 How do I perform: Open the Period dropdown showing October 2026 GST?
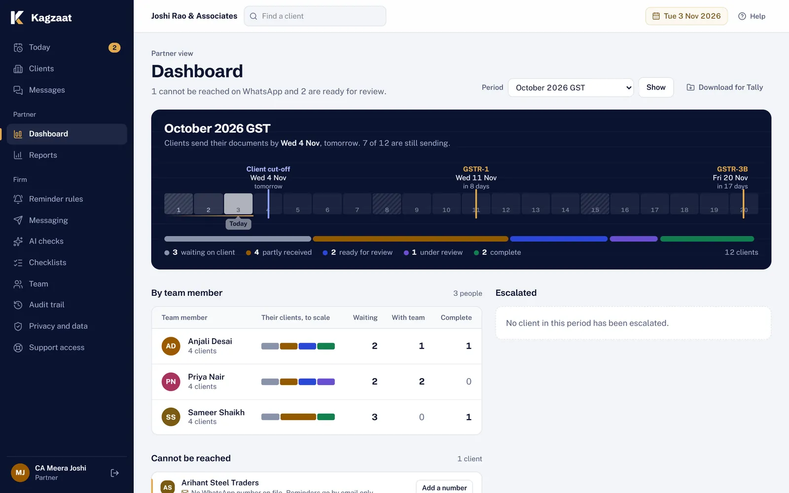[571, 88]
